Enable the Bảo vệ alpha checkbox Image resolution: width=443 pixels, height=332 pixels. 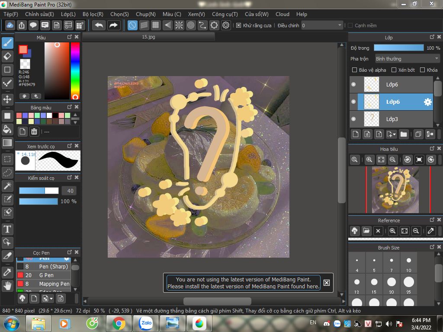(x=354, y=70)
